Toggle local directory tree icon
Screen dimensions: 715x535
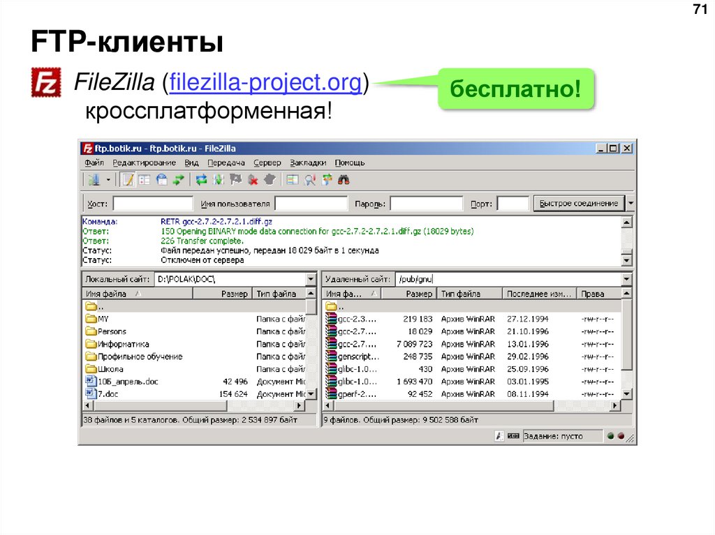click(x=145, y=179)
